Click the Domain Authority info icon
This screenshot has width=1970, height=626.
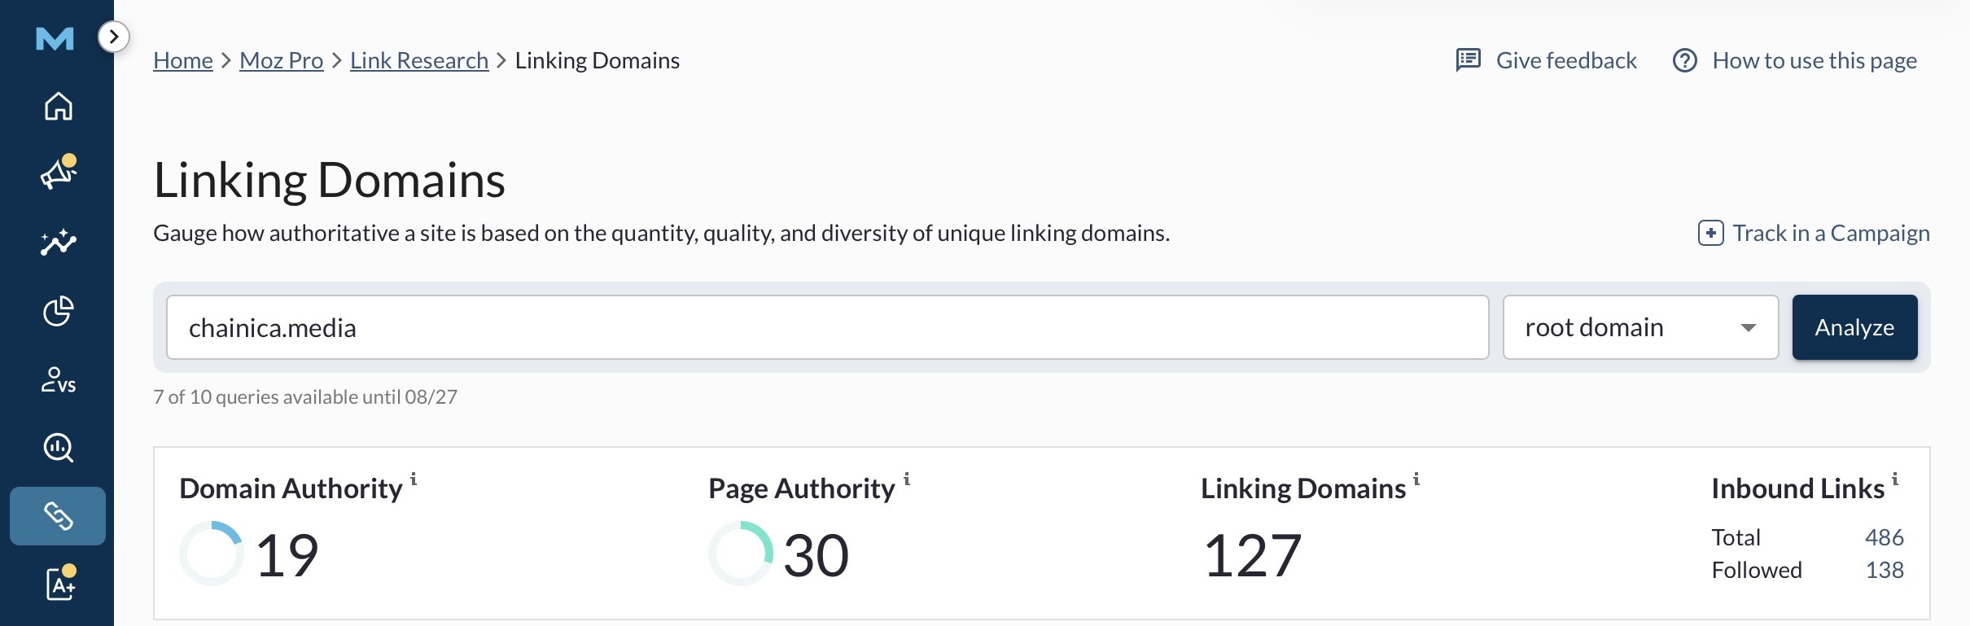pyautogui.click(x=414, y=479)
